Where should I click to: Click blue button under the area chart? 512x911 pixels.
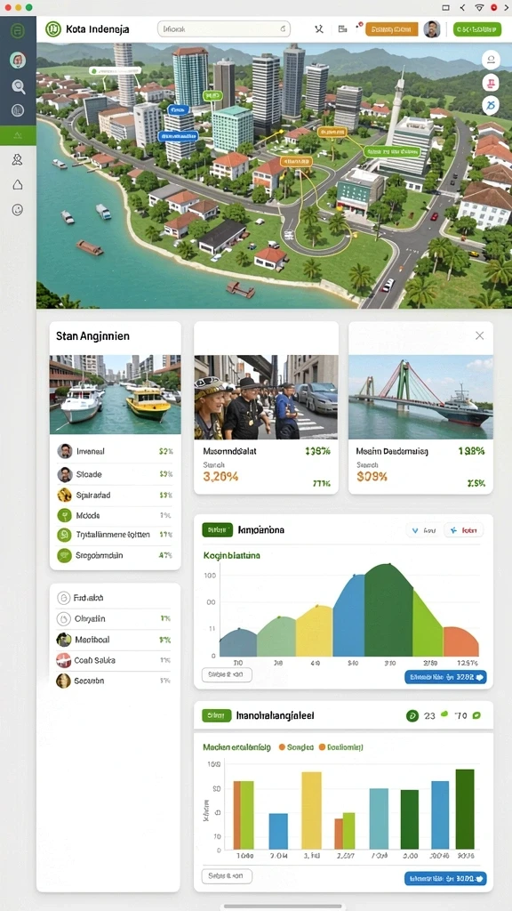click(x=445, y=677)
